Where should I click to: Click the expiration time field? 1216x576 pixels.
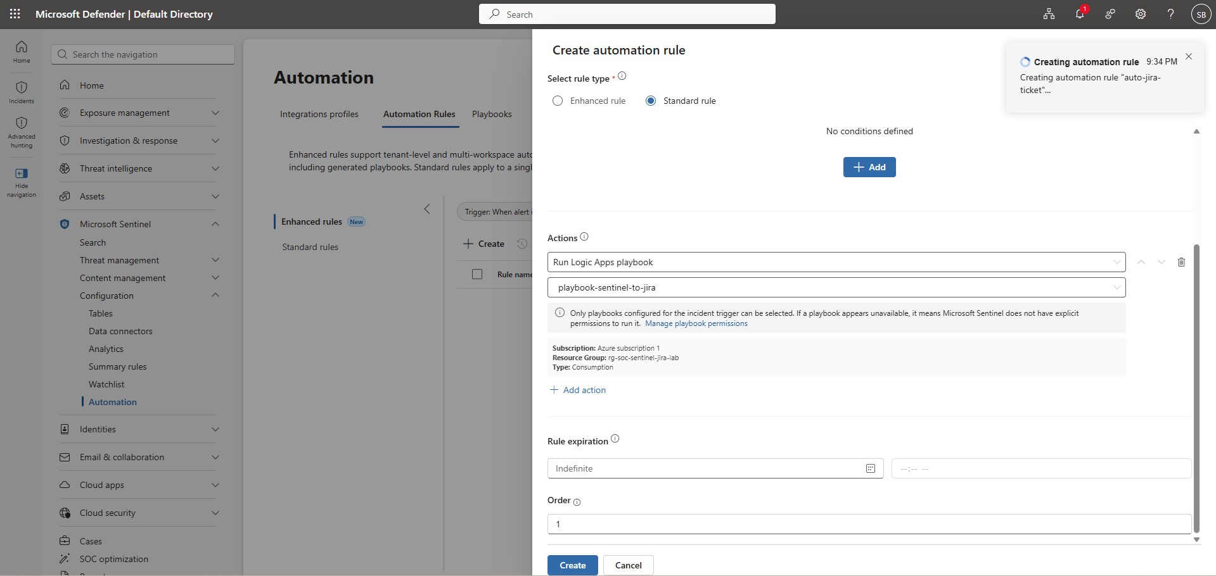click(x=1042, y=468)
